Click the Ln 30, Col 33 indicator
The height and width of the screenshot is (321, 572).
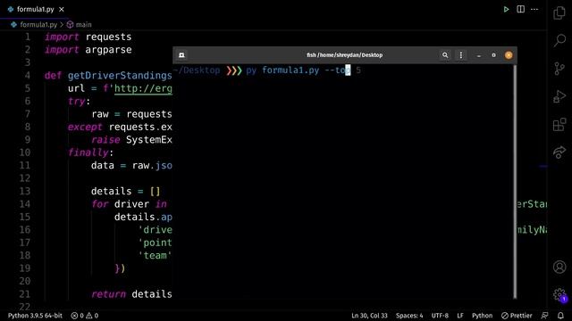click(369, 316)
